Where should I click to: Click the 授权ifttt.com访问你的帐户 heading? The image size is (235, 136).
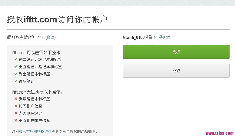pos(57,20)
